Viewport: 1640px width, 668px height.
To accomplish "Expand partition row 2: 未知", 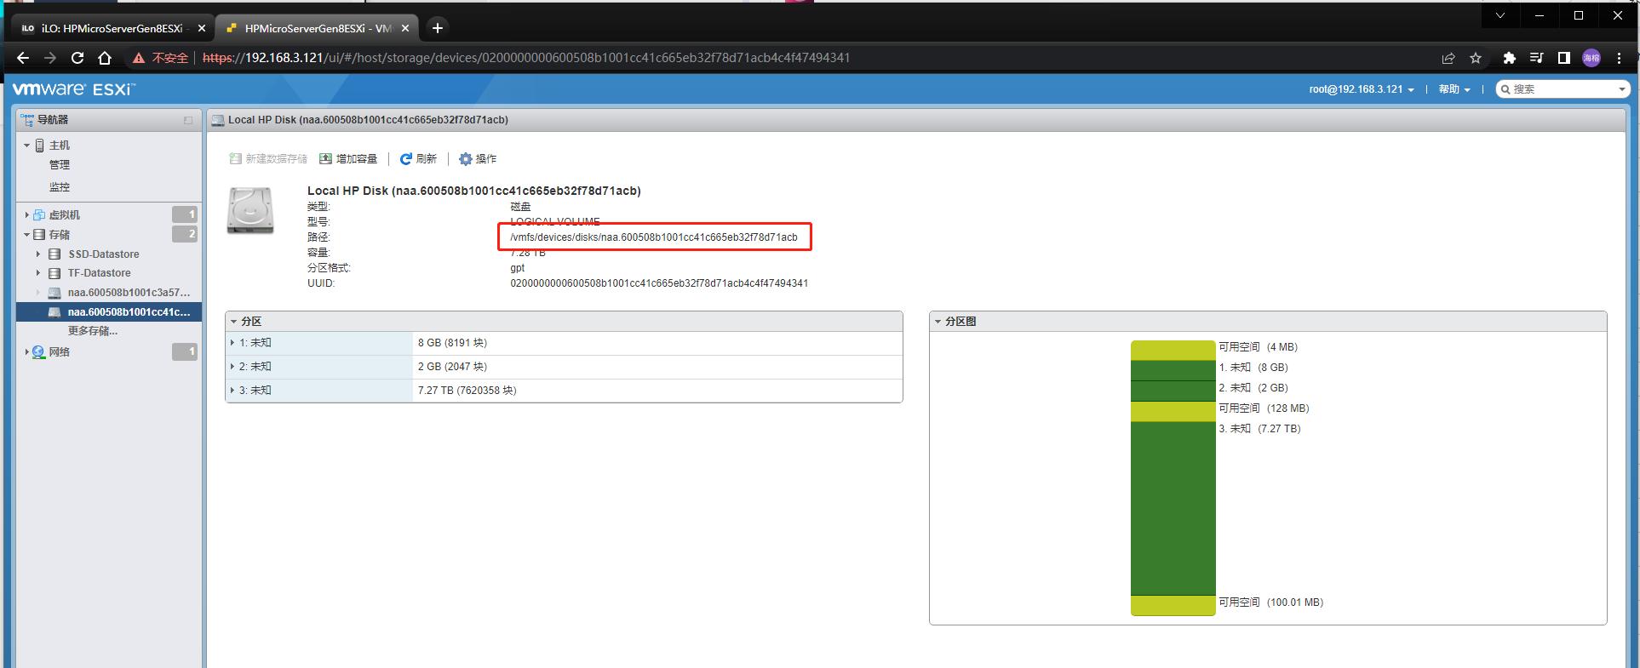I will click(x=232, y=367).
